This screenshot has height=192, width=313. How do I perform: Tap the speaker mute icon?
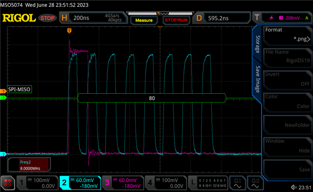pyautogui.click(x=293, y=187)
